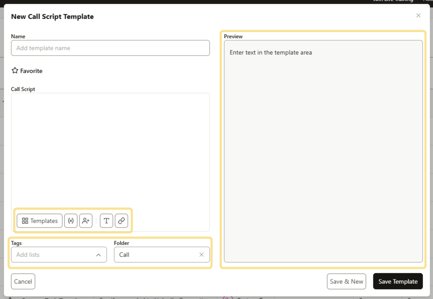The width and height of the screenshot is (433, 299).
Task: Clear the Call folder using its X icon
Action: [x=201, y=255]
